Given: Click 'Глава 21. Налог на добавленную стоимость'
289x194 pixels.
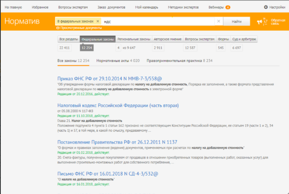Looking at the screenshot, I should tap(90, 121).
